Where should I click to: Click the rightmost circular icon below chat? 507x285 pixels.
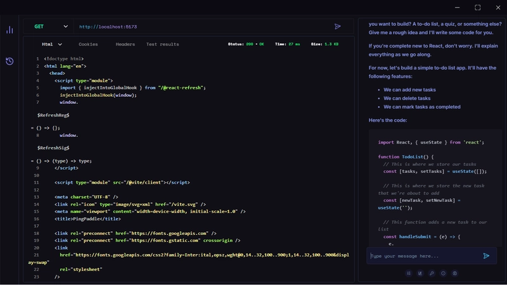point(455,274)
